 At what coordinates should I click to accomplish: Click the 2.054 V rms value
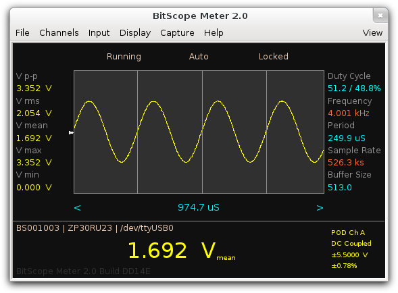34,113
